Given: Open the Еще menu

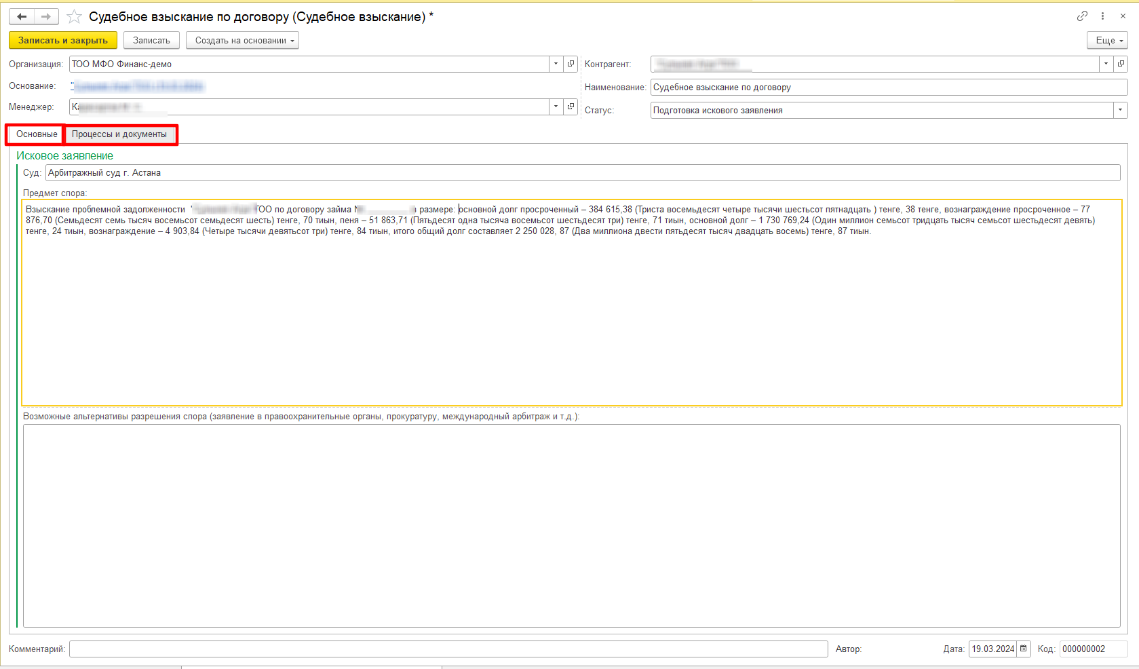Looking at the screenshot, I should 1107,41.
